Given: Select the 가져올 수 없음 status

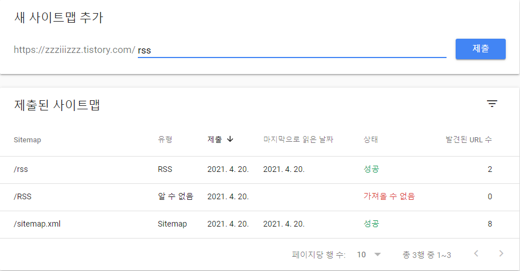Looking at the screenshot, I should tap(389, 196).
